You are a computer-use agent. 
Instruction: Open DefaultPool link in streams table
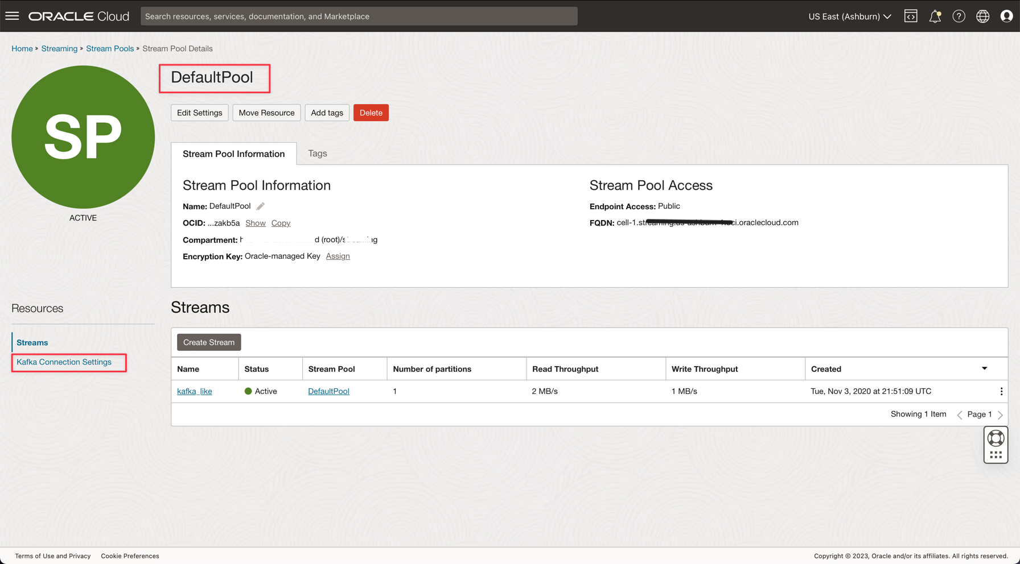(328, 391)
